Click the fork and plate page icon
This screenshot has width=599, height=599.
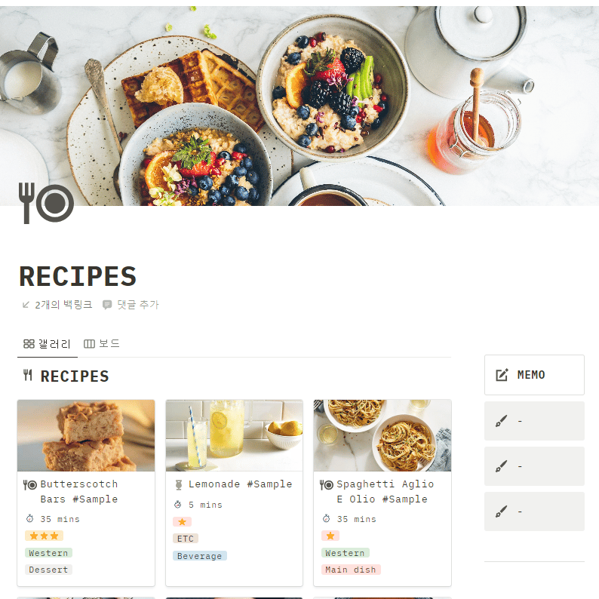46,203
